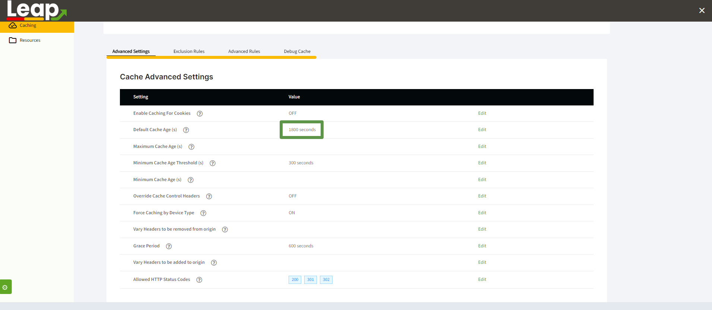The height and width of the screenshot is (310, 712).
Task: Open Resources in the sidebar
Action: pos(30,40)
